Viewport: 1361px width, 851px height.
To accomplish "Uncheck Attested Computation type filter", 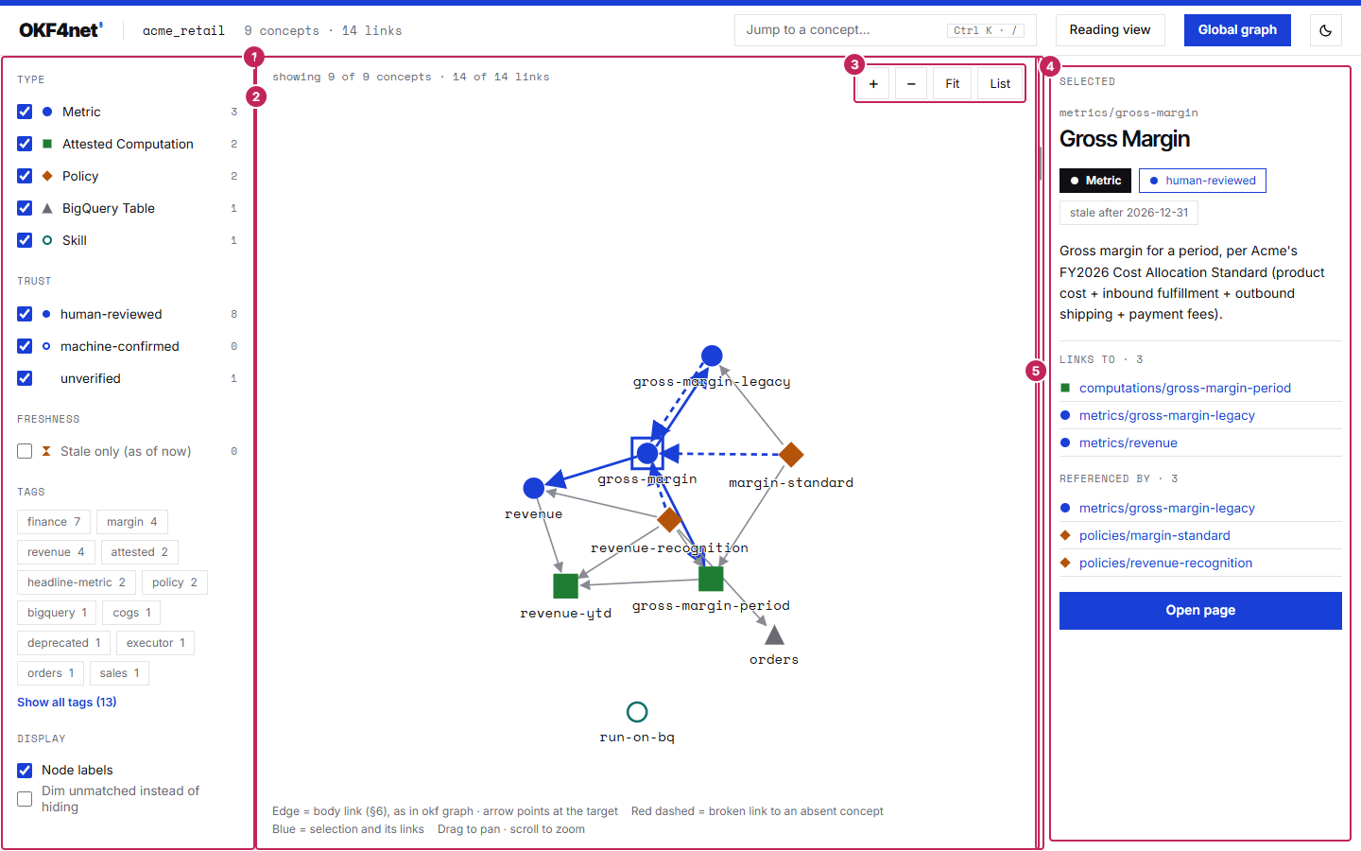I will coord(25,144).
